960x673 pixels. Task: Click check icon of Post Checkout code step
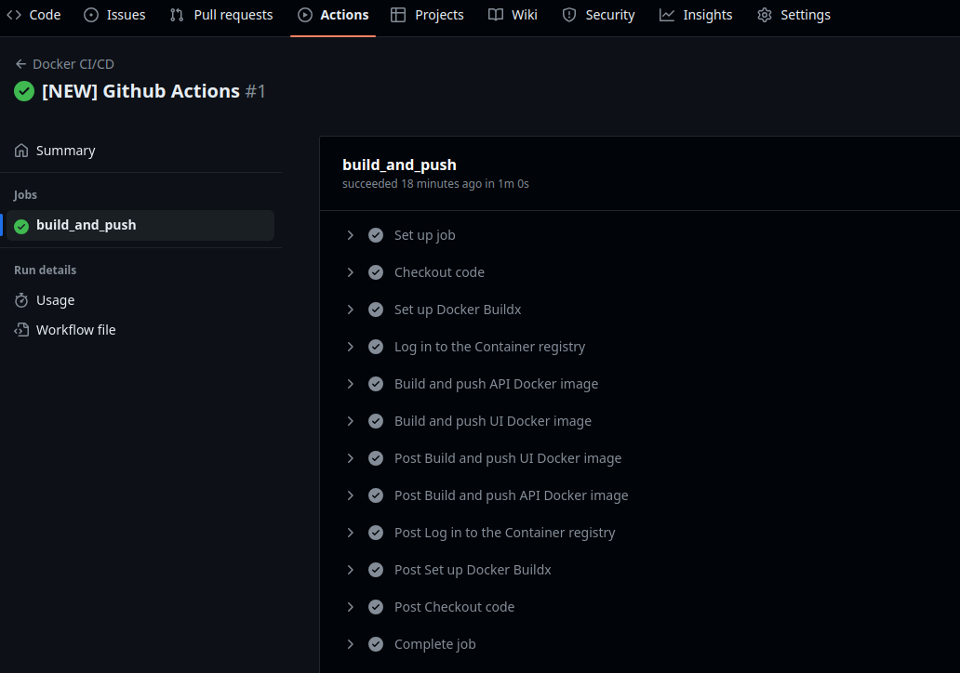tap(376, 607)
